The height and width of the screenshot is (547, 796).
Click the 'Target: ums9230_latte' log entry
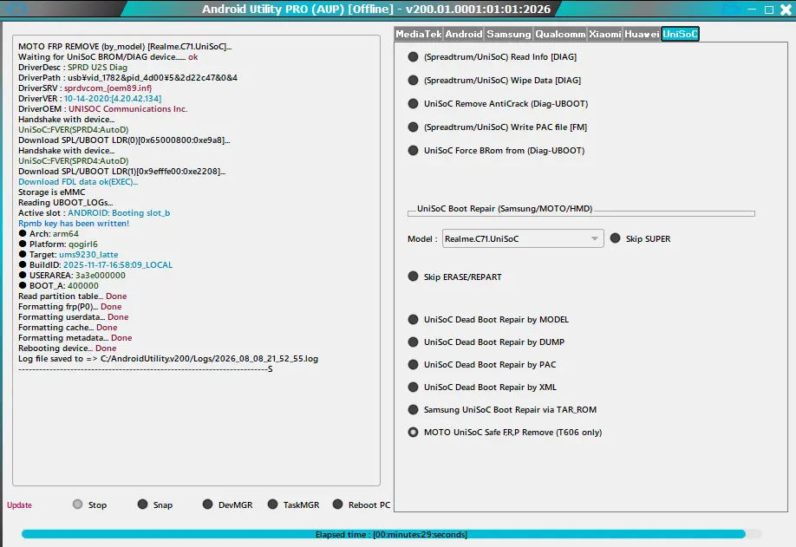(69, 254)
